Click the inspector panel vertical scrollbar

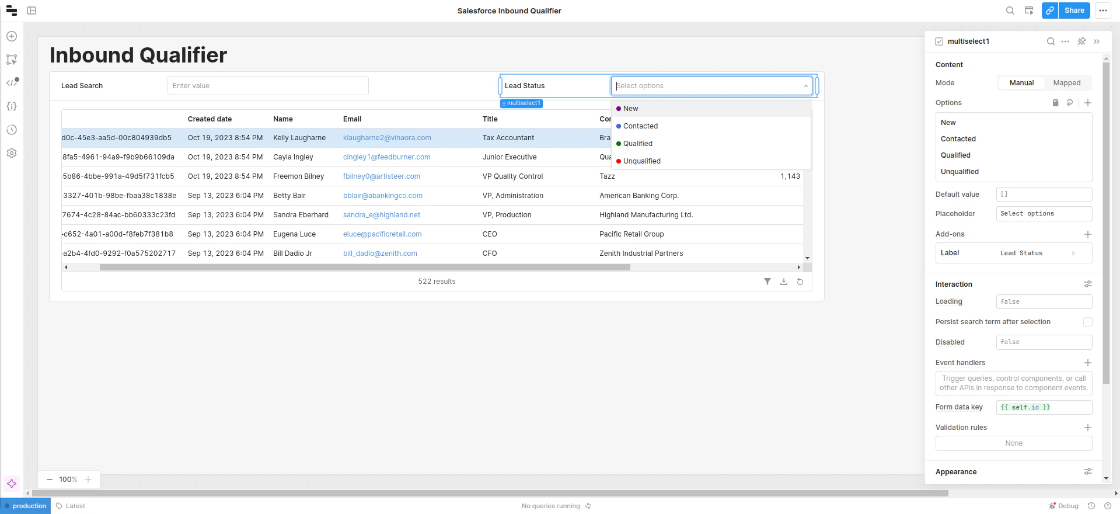click(1106, 222)
